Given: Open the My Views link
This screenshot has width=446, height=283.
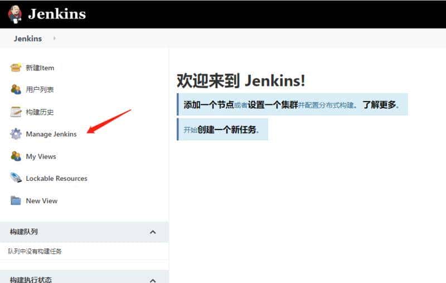Looking at the screenshot, I should [41, 156].
